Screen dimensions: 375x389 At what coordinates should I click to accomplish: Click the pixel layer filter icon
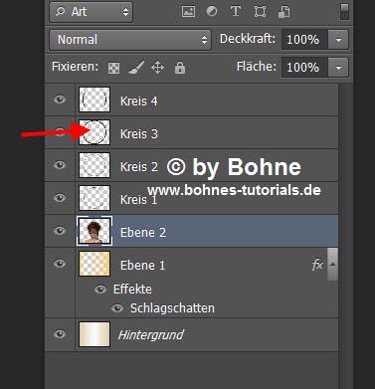click(188, 12)
